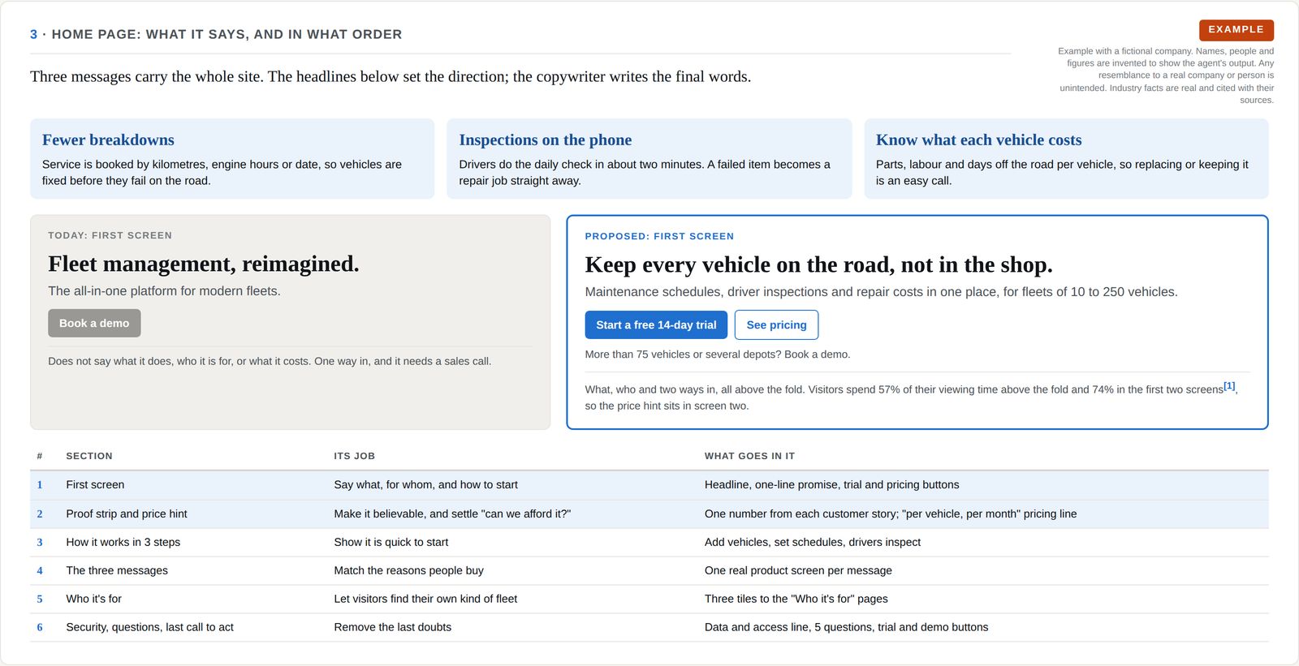Start a free 14-day trial

(x=656, y=324)
